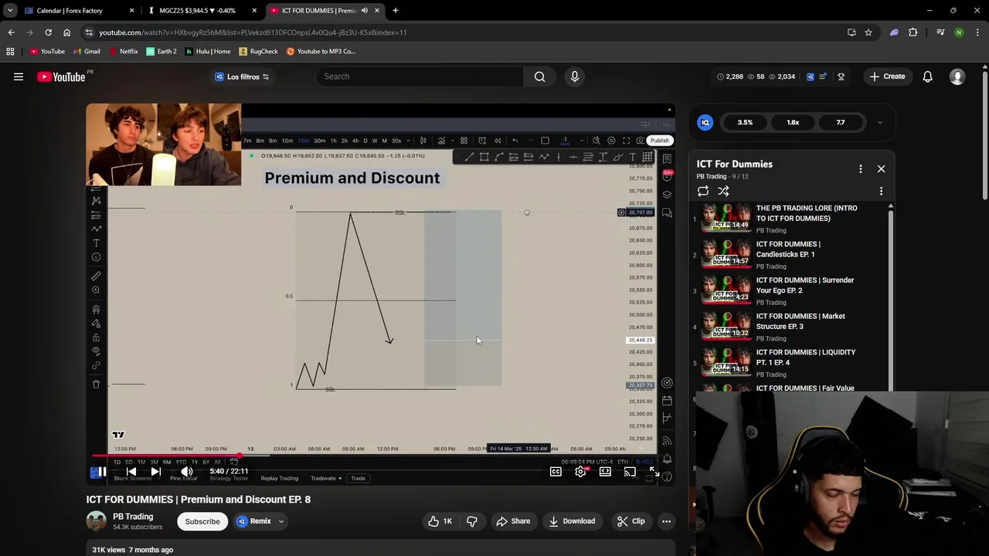
Task: Open a new browser tab
Action: click(395, 10)
